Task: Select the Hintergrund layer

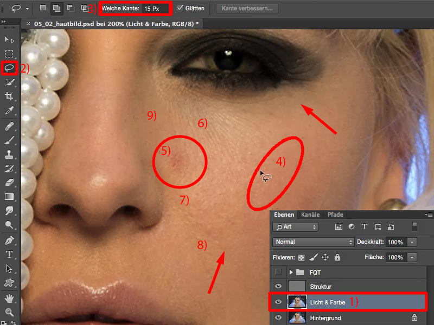Action: pyautogui.click(x=348, y=318)
